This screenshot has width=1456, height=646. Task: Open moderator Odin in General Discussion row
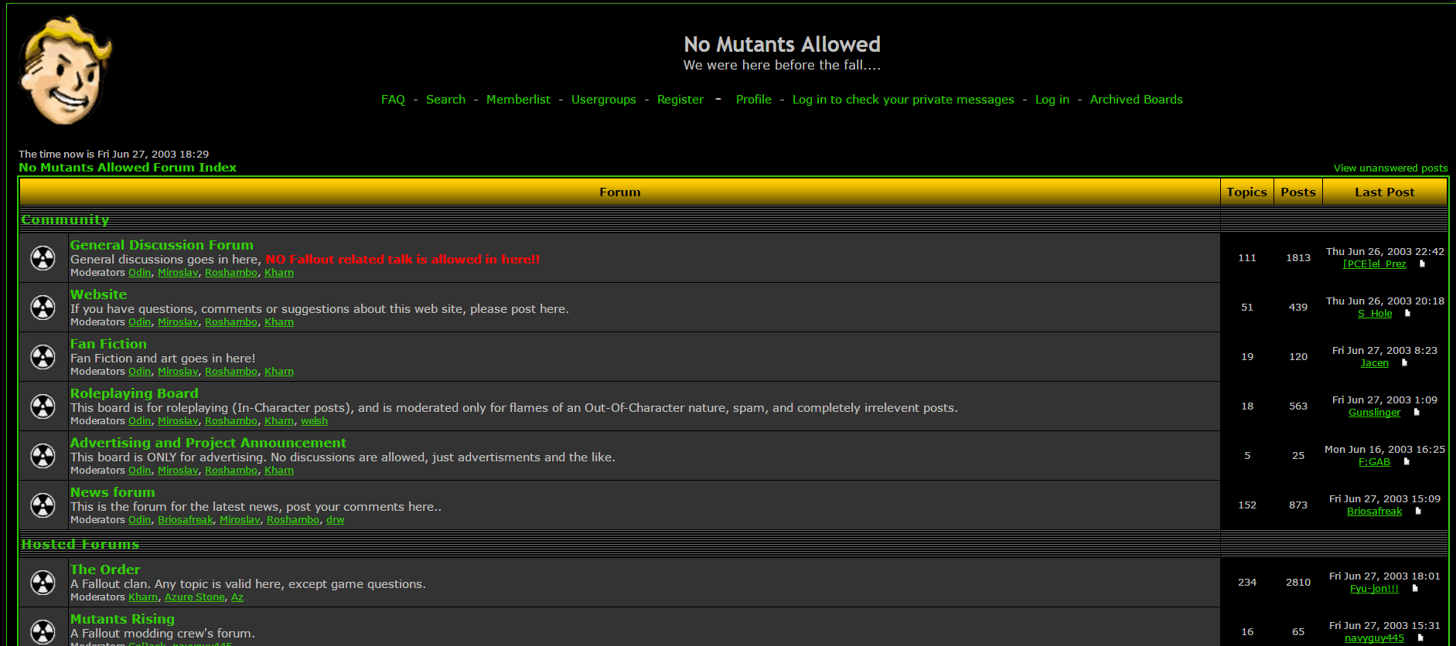(140, 273)
